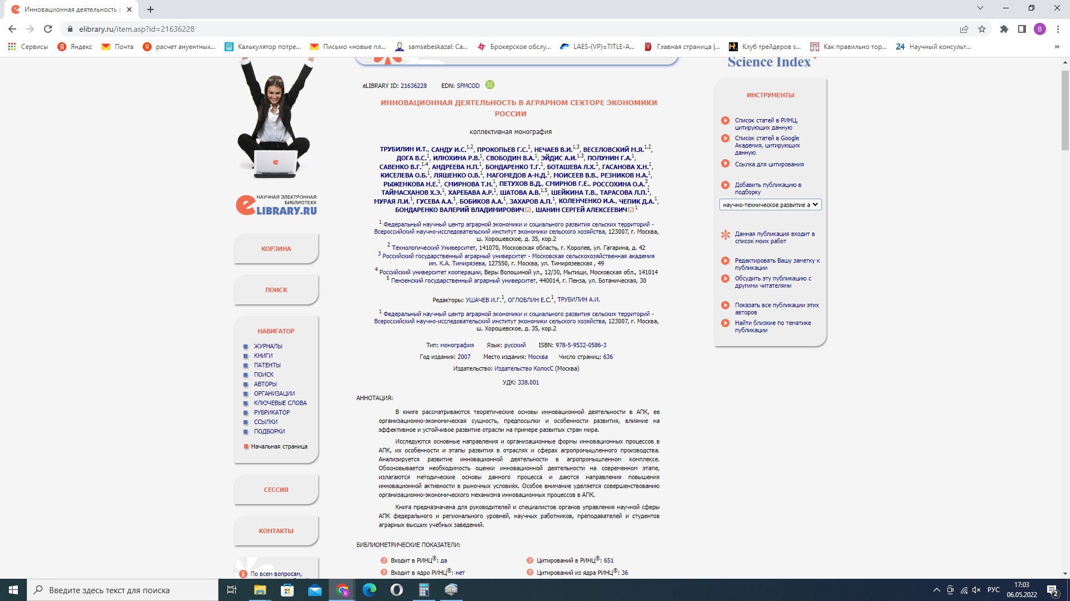Open the СЕССИЯ panel button
Viewport: 1070px width, 601px height.
click(x=276, y=490)
